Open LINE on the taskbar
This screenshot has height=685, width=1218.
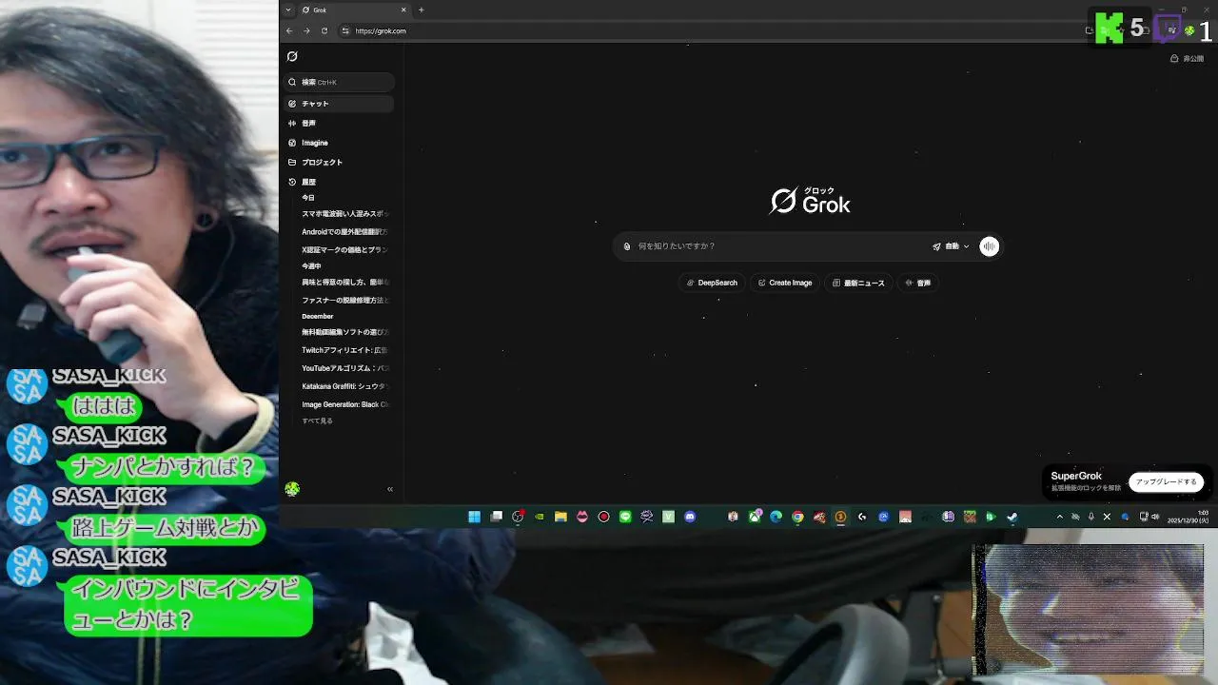(625, 517)
